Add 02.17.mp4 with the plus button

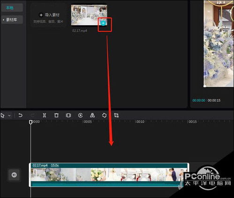coord(103,23)
